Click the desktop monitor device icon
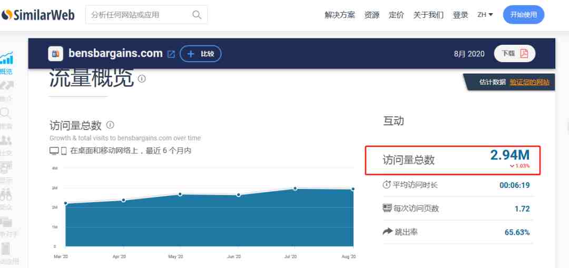 coord(54,151)
